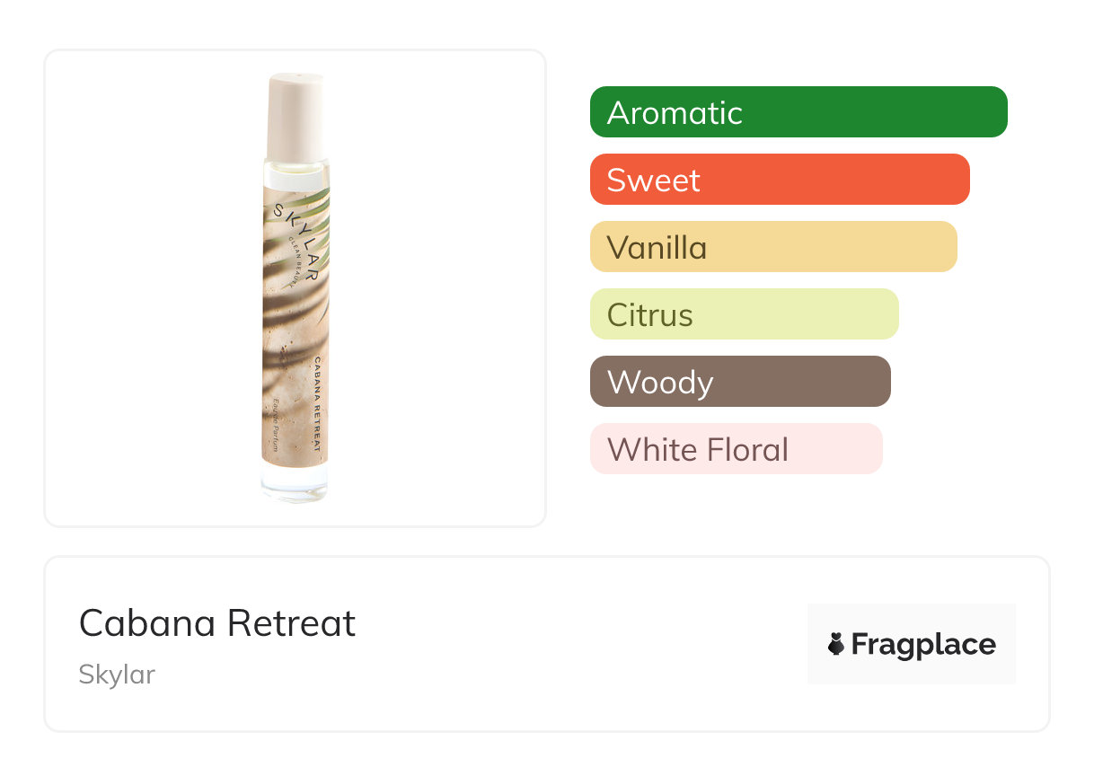This screenshot has height=776, width=1094.
Task: Click the Fragplace brand name text
Action: pyautogui.click(x=922, y=644)
